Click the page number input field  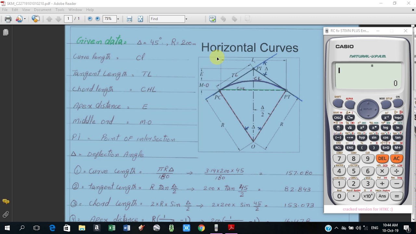pos(68,19)
